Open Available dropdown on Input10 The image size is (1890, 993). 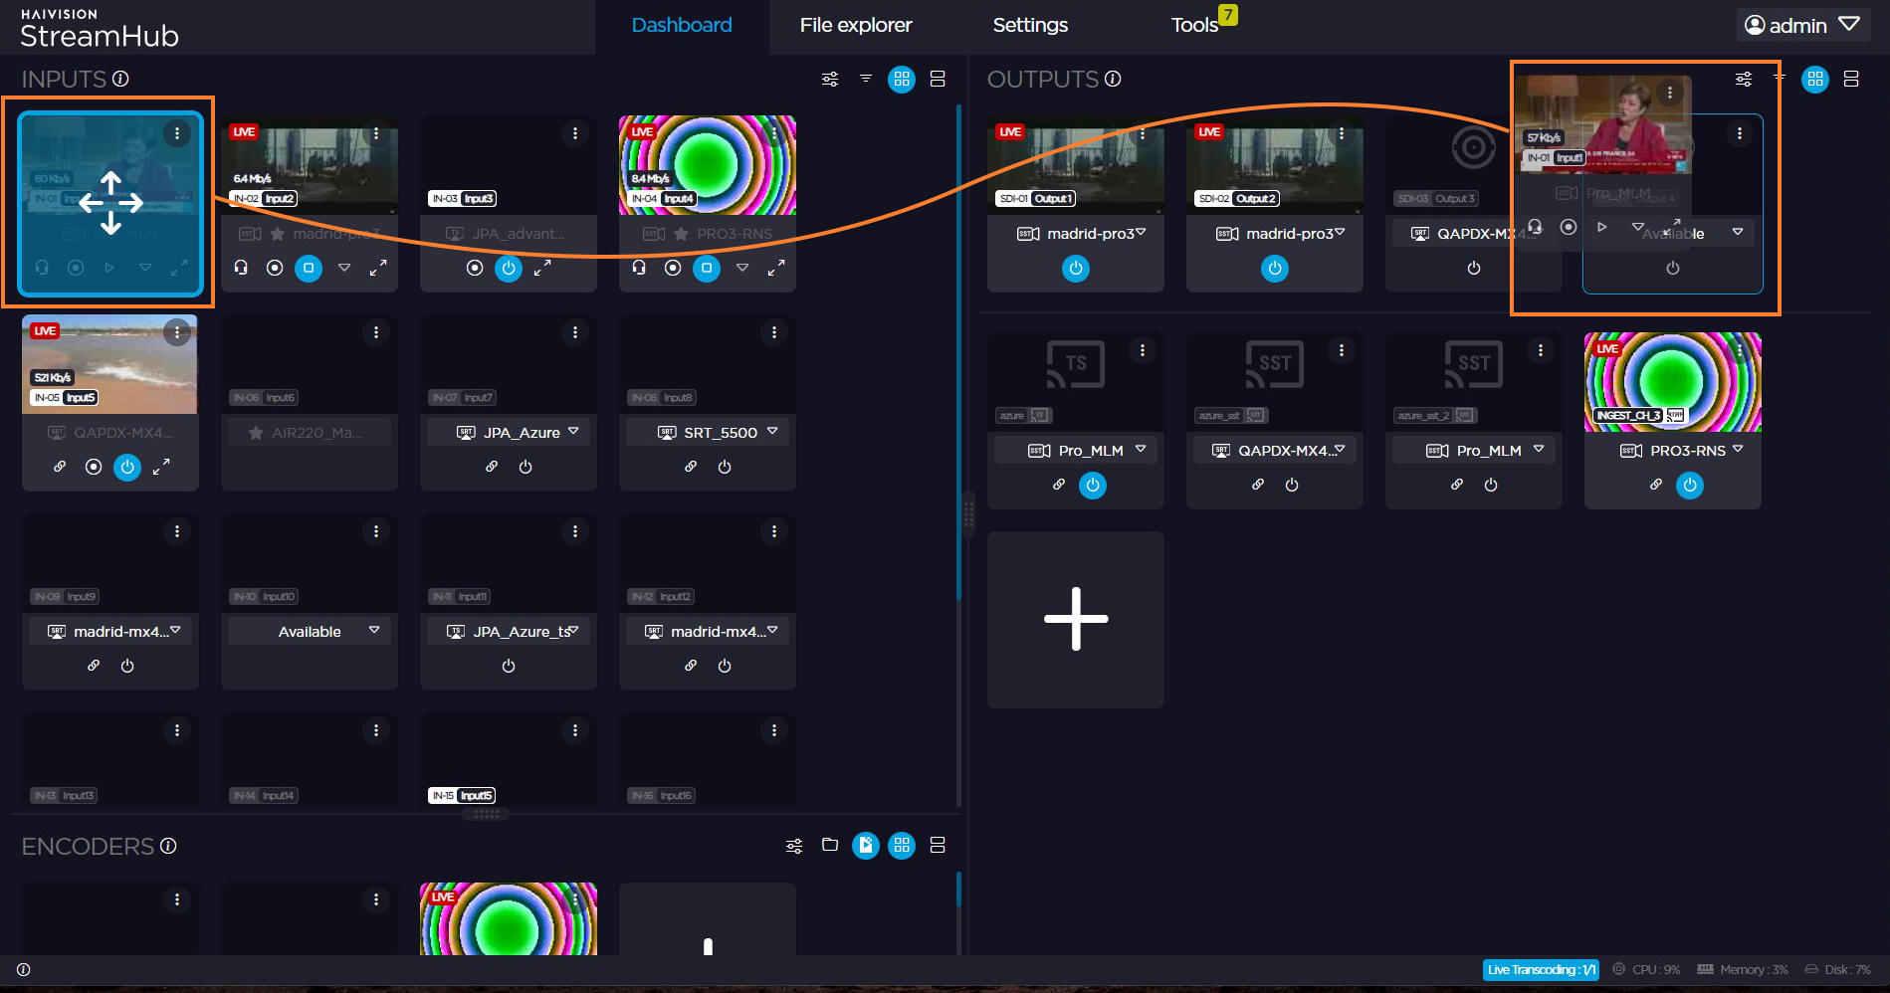coord(374,631)
